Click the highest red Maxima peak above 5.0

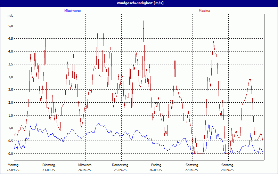coord(144,21)
